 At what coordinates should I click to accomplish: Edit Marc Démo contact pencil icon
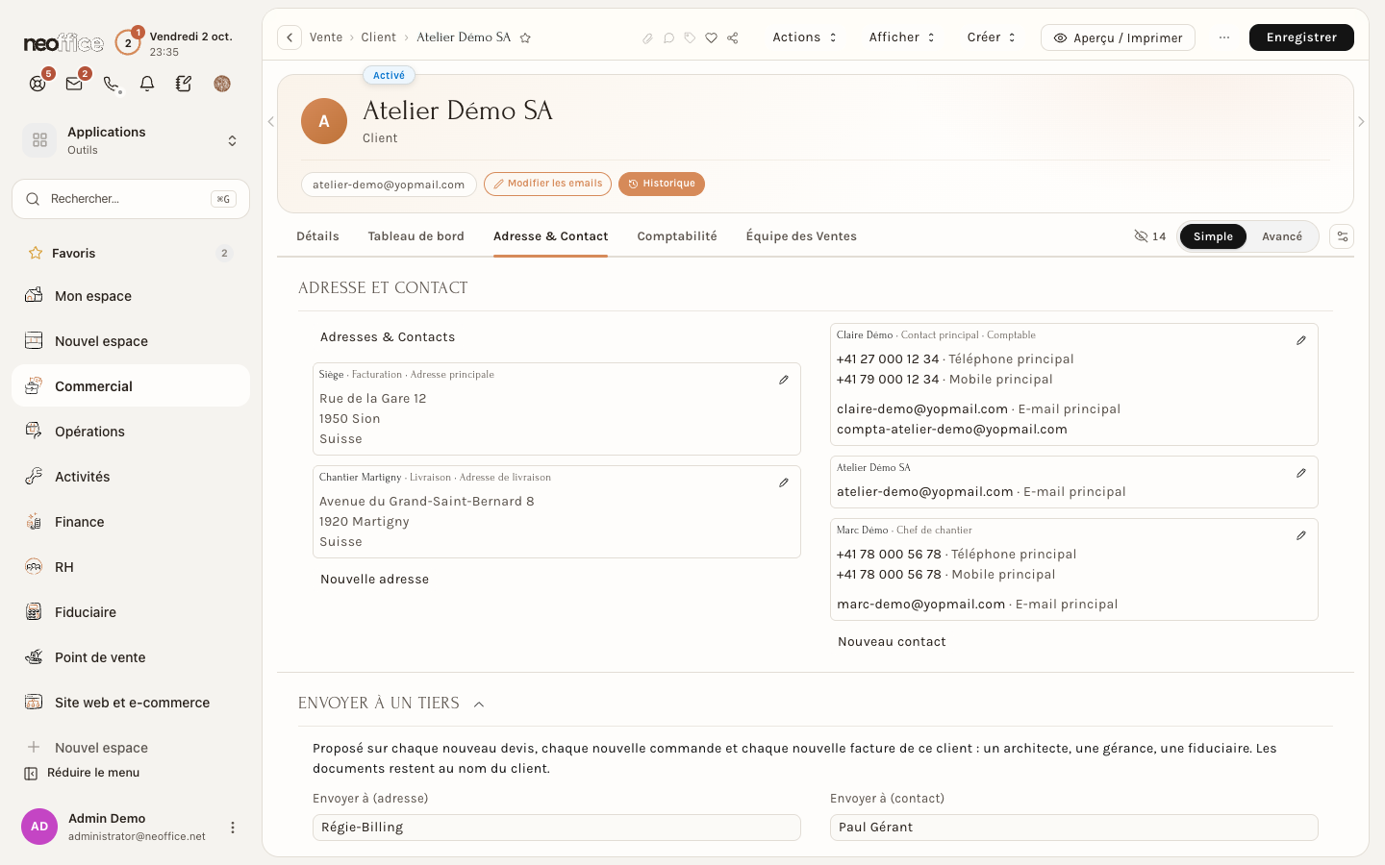[x=1301, y=535]
